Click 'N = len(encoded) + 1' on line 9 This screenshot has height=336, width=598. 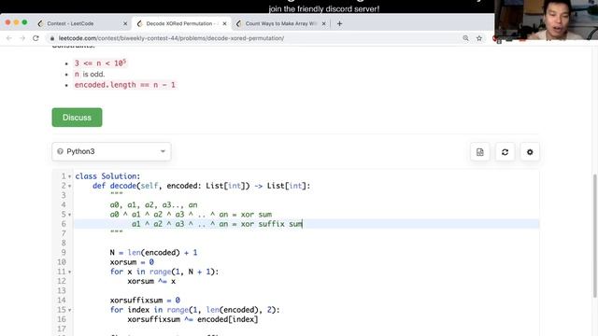point(153,253)
